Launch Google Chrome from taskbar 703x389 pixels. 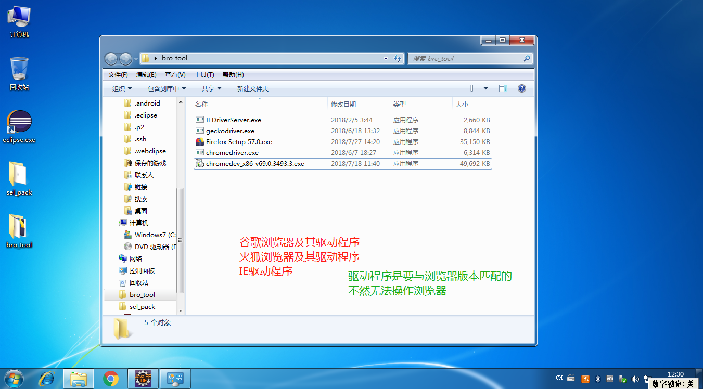point(111,379)
